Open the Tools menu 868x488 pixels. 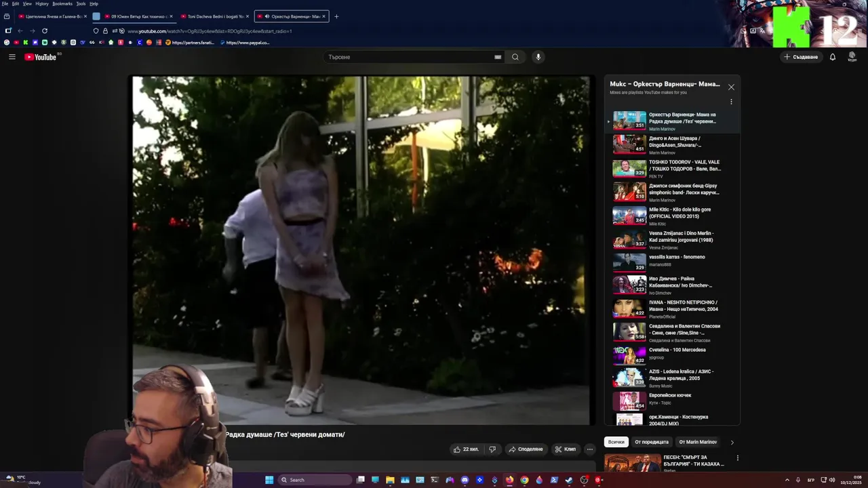(x=81, y=3)
